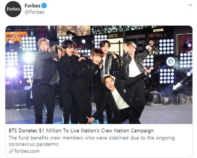Open the forbes.com domain link
This screenshot has width=197, height=158.
27,151
